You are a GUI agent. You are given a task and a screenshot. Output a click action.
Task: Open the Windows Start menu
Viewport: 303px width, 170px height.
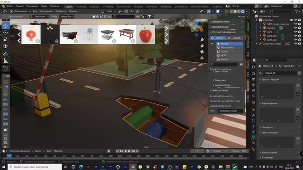[x=4, y=167]
